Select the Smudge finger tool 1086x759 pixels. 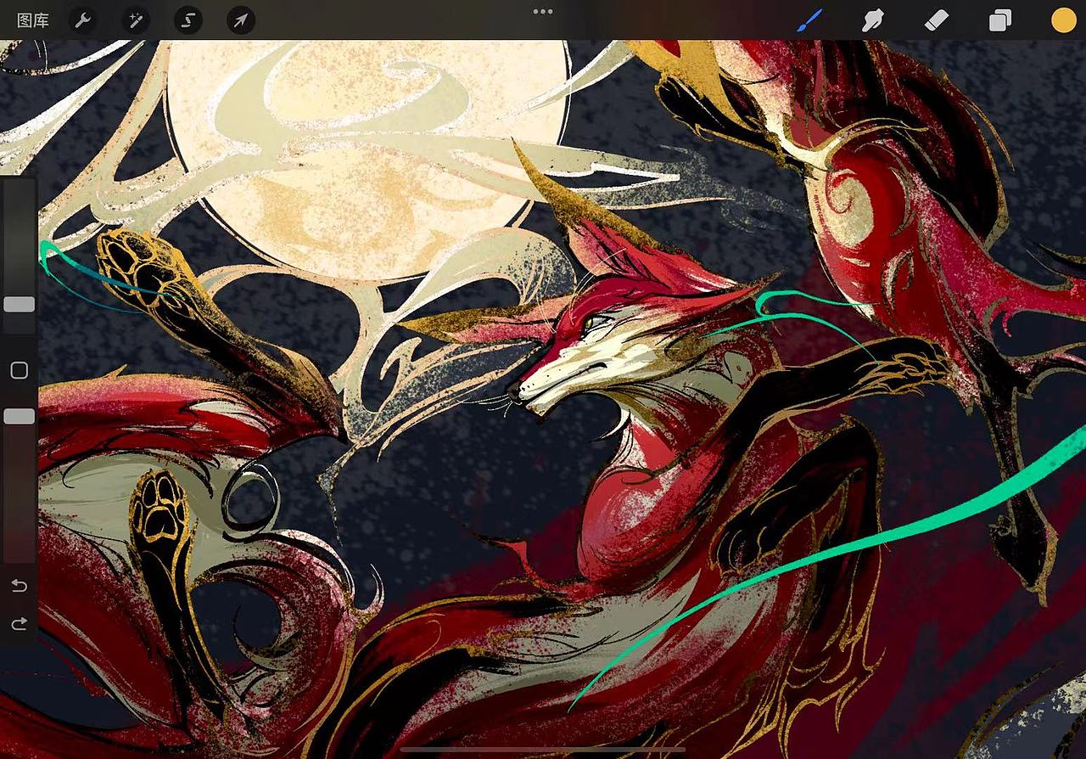[x=873, y=20]
